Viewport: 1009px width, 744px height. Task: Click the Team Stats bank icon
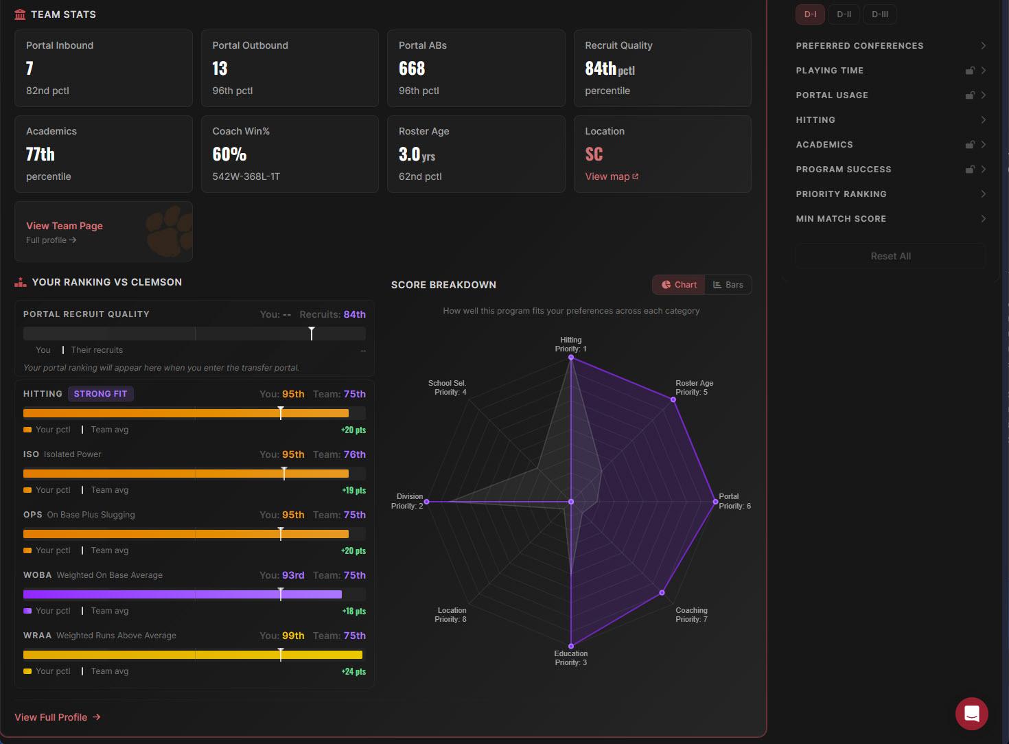[x=20, y=14]
